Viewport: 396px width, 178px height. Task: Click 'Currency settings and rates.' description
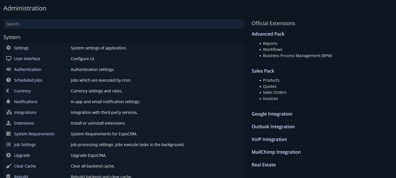(97, 91)
